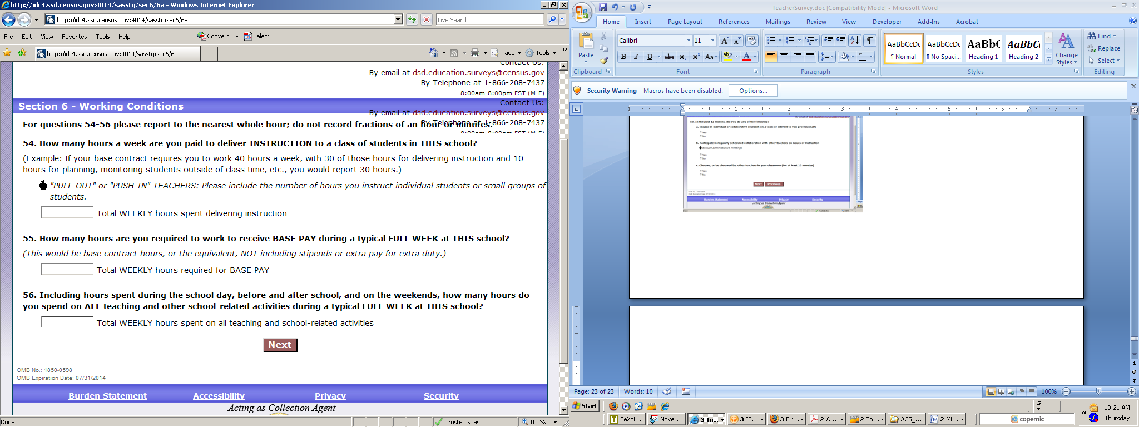The width and height of the screenshot is (1139, 427).
Task: Open the Font name dropdown showing Calibri
Action: [689, 41]
